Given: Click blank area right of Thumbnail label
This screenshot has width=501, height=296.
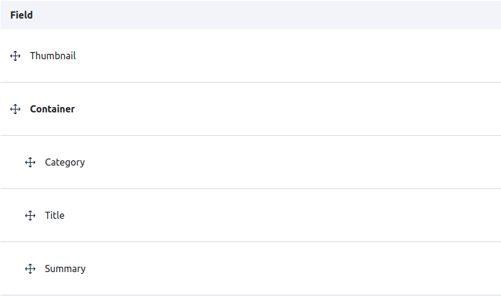Looking at the screenshot, I should pyautogui.click(x=287, y=56).
